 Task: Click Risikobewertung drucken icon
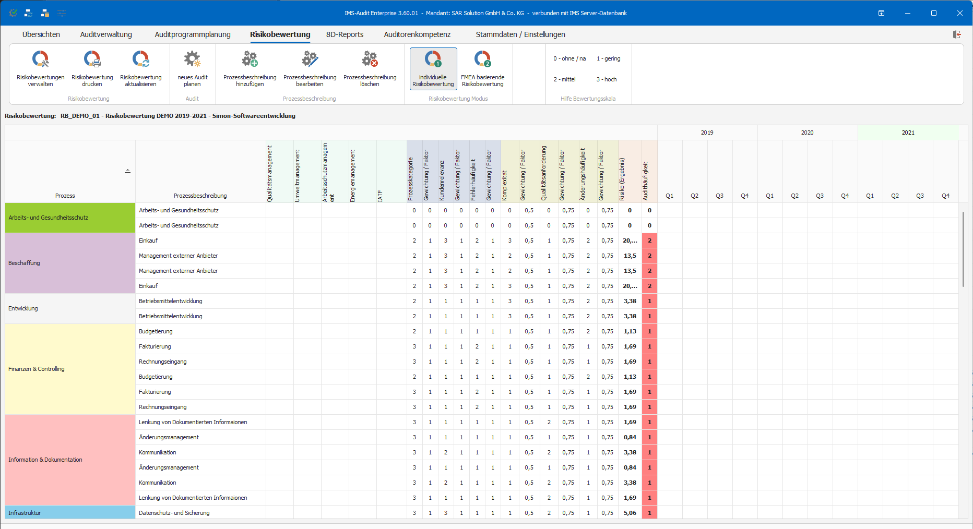pos(92,69)
